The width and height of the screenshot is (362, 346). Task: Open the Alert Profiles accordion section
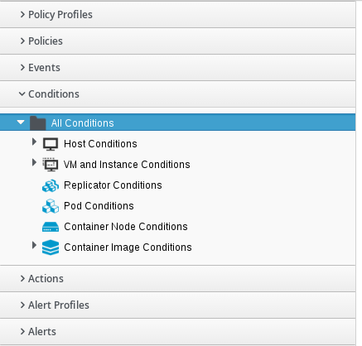pyautogui.click(x=177, y=305)
